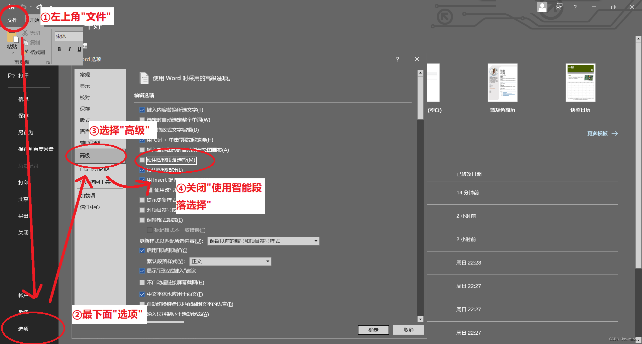Viewport: 642px width, 344px height.
Task: Open 另存为 in backstage menu
Action: [26, 132]
